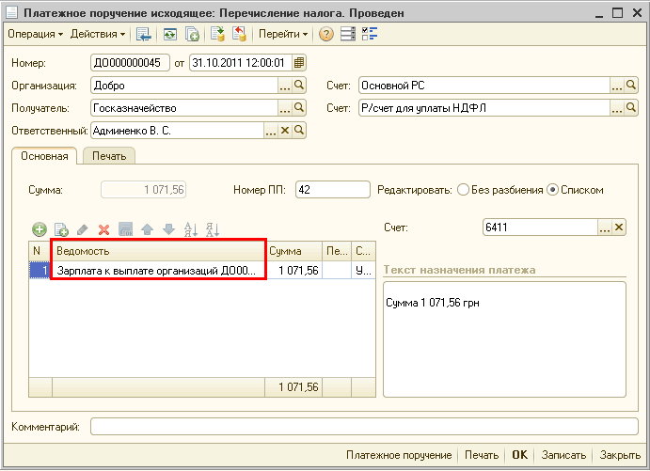Open help with the question mark icon
This screenshot has width=650, height=471.
pyautogui.click(x=326, y=34)
